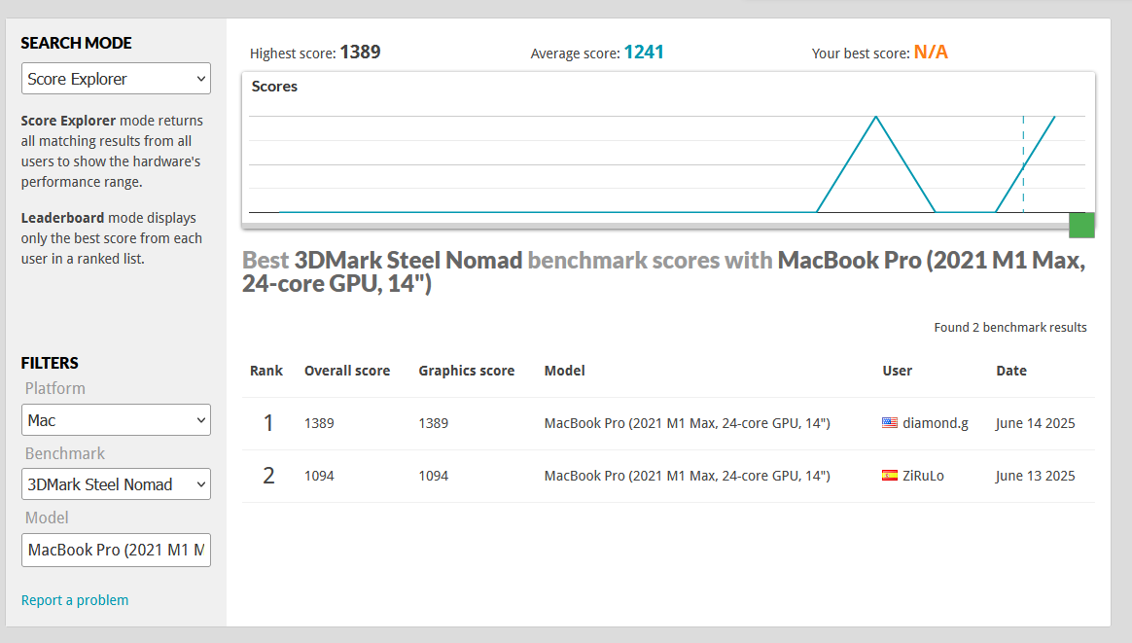Click the Overall score column header
1132x643 pixels.
tap(347, 371)
